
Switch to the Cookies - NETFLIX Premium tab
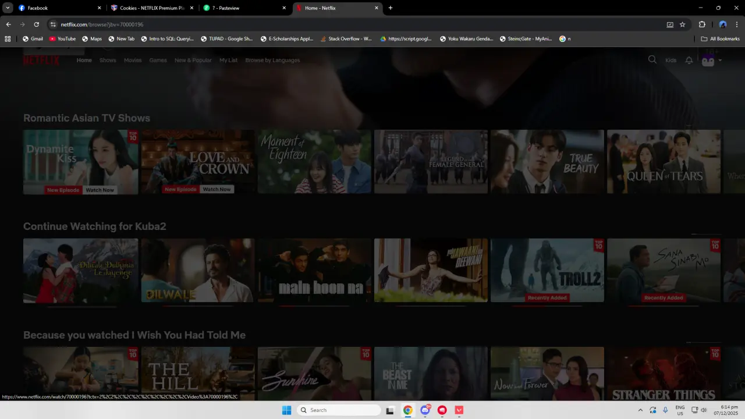coord(152,8)
